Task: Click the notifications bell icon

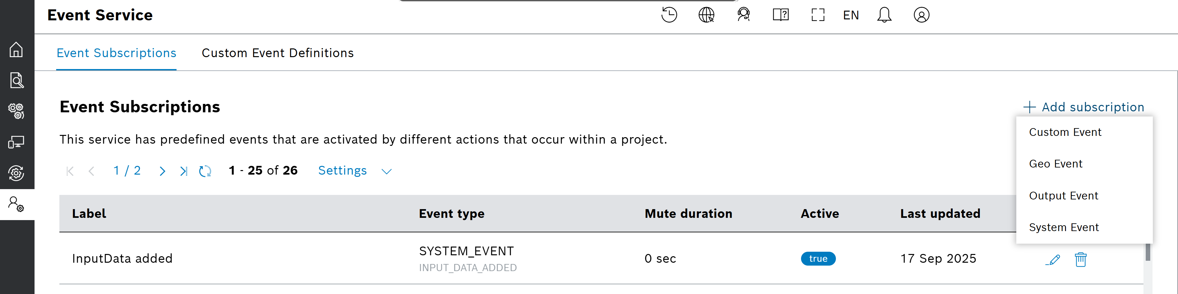Action: [x=884, y=15]
